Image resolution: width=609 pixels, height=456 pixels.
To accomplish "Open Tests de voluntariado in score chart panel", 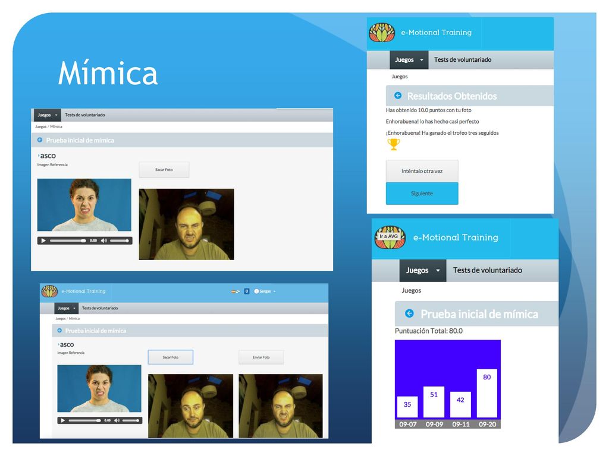I will click(488, 270).
